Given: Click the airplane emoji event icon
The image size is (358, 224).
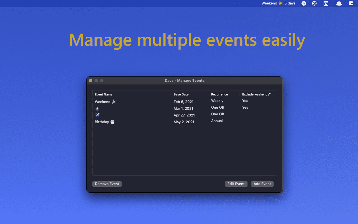Looking at the screenshot, I should [x=97, y=115].
